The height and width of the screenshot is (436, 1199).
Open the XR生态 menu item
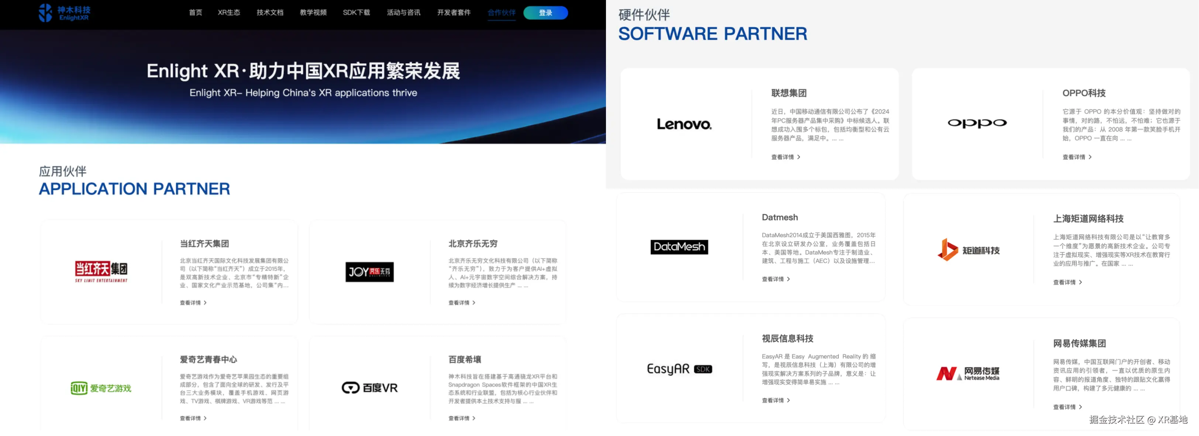click(228, 13)
